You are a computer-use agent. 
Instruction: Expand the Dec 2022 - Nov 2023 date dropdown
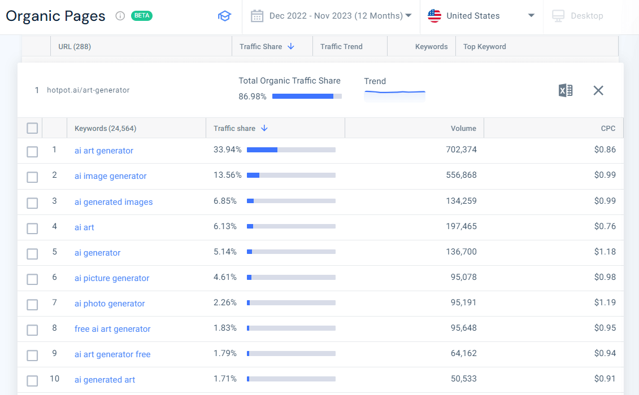408,16
